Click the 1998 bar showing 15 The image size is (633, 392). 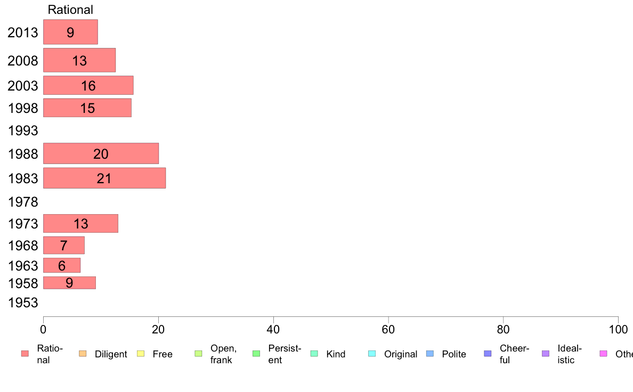(x=87, y=108)
